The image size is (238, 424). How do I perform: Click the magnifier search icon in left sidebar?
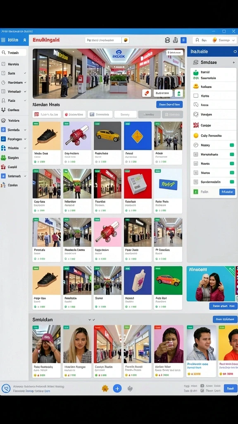tap(3, 53)
